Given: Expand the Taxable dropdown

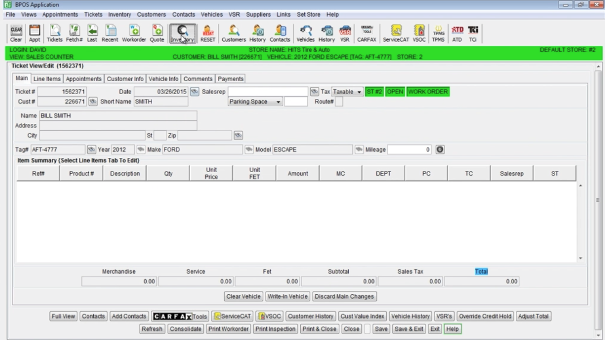Looking at the screenshot, I should pos(347,92).
